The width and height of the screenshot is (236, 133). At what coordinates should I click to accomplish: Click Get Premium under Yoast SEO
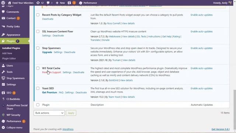coord(49,92)
